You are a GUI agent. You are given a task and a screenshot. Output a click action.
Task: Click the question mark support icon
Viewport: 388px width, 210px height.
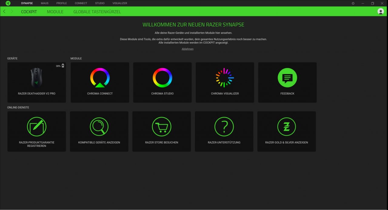pyautogui.click(x=224, y=127)
